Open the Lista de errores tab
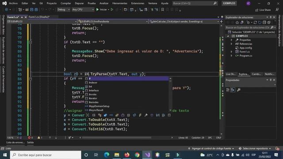The width and height of the screenshot is (283, 159). pyautogui.click(x=15, y=142)
